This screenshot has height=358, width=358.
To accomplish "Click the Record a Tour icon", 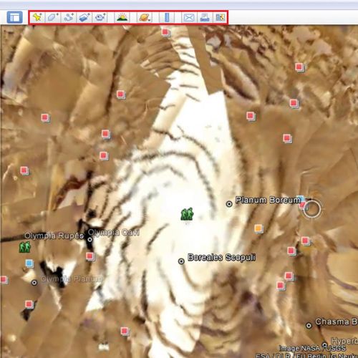I will point(100,17).
